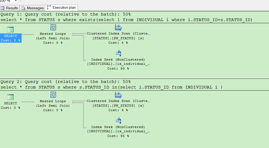The image size is (269, 148).
Task: Click the Nested Loops icon in Query 2
Action: click(x=53, y=95)
